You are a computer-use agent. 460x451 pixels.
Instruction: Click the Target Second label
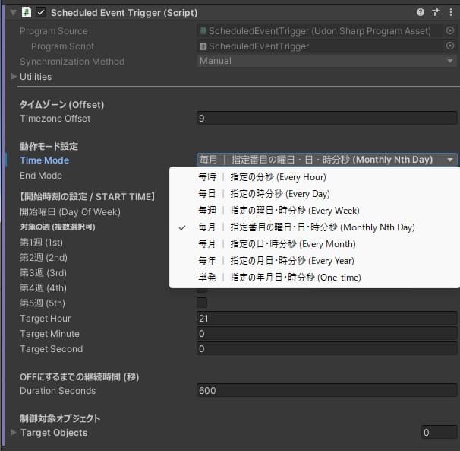tap(51, 349)
